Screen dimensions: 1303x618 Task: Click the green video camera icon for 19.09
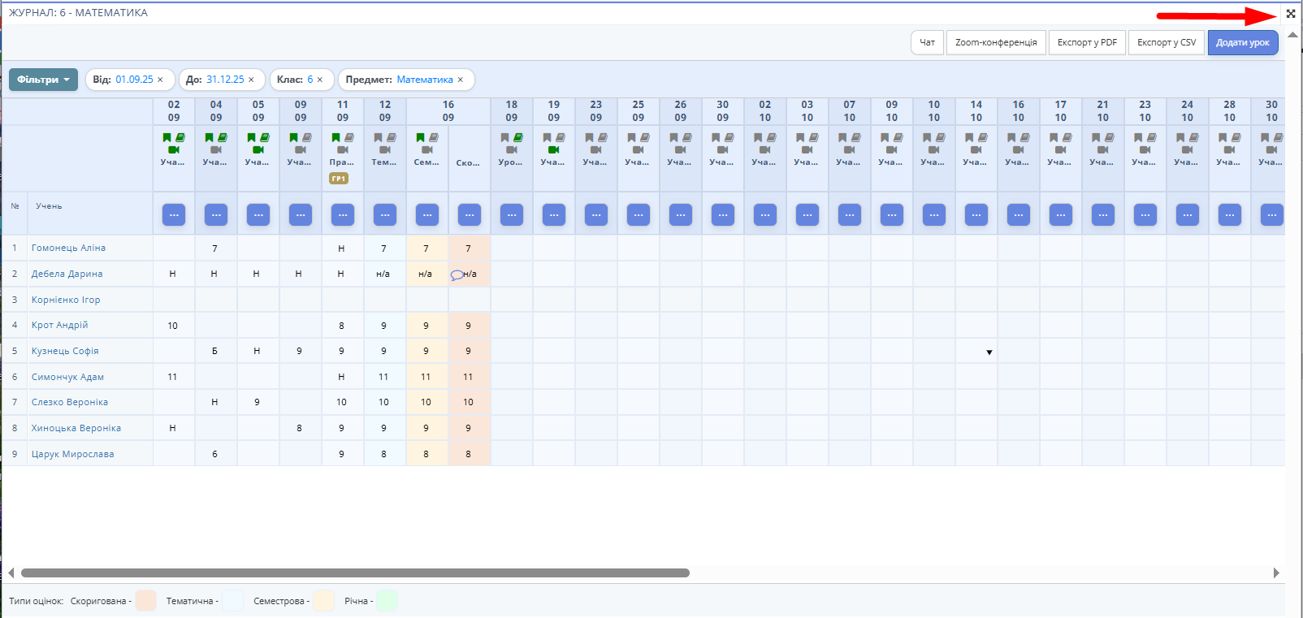coord(553,150)
